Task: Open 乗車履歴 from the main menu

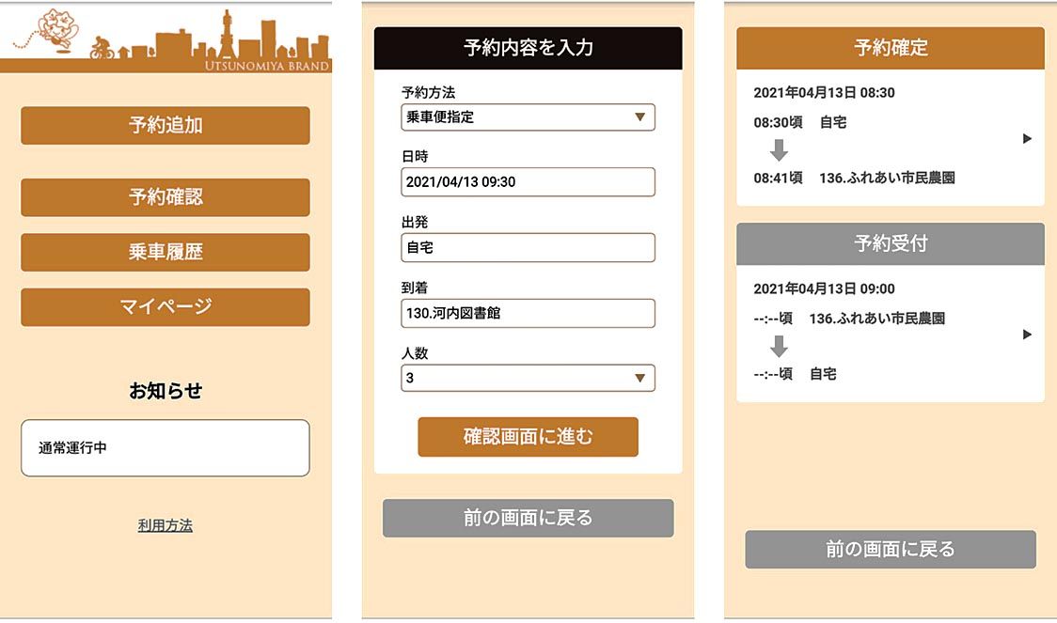Action: tap(166, 252)
